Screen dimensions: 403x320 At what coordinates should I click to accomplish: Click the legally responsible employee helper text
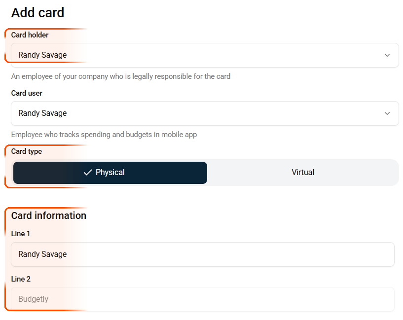coord(121,76)
